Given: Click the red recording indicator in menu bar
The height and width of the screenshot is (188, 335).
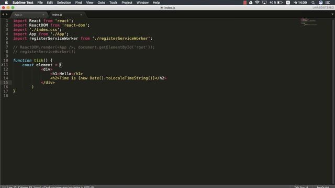Looking at the screenshot, I should 245,3.
